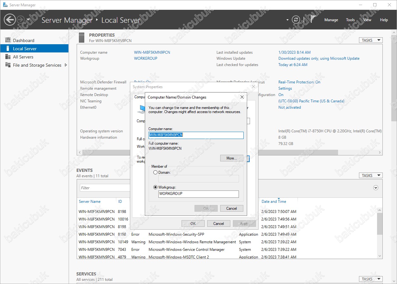Click the All Servers sidebar icon
397x284 pixels.
pyautogui.click(x=8, y=57)
